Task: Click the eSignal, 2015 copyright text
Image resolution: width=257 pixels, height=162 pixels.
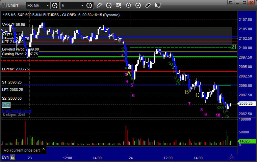Action: tap(14, 115)
